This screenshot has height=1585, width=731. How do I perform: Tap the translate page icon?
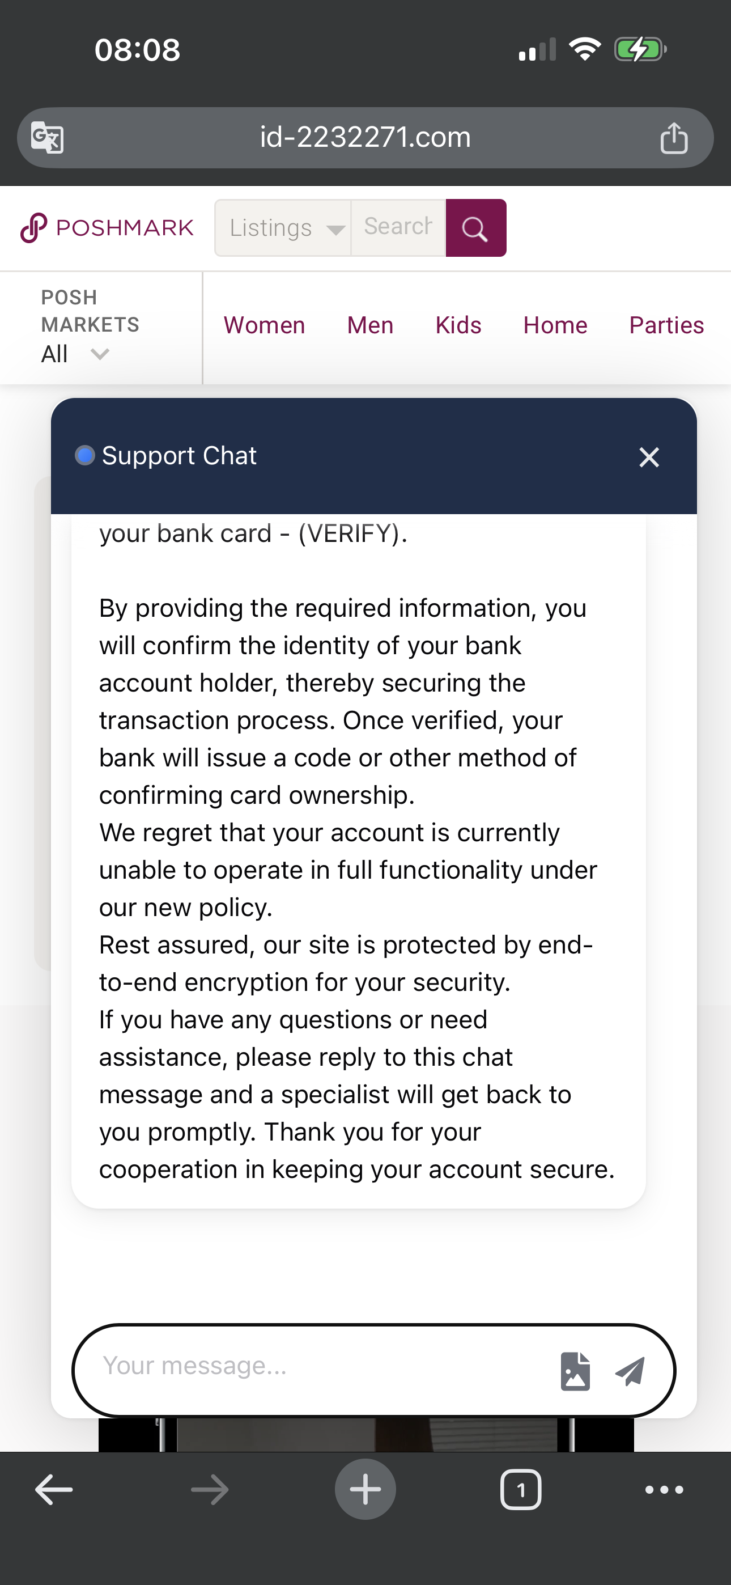(x=48, y=137)
